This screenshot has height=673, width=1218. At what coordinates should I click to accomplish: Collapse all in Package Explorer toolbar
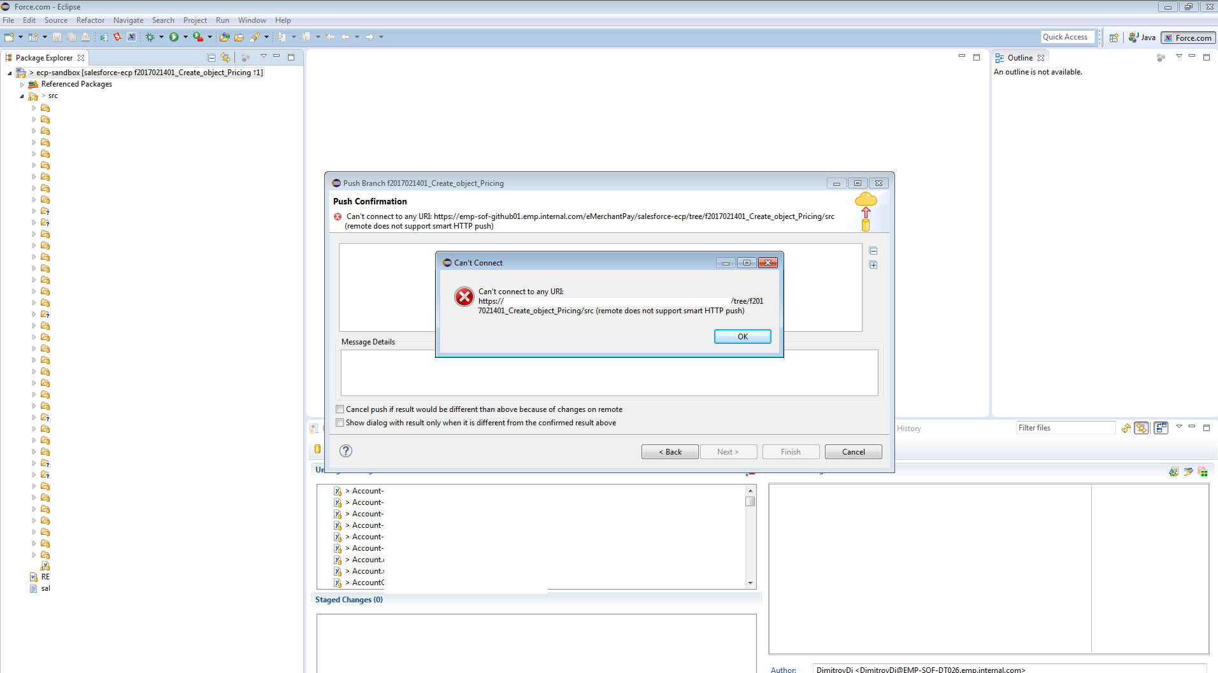(x=211, y=57)
